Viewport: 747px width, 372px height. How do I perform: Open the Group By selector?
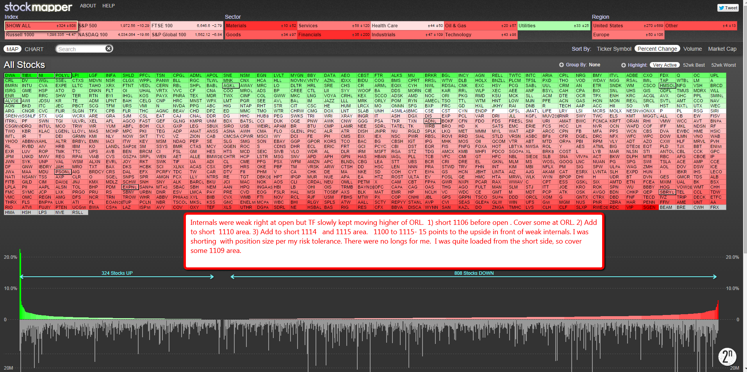coord(580,65)
